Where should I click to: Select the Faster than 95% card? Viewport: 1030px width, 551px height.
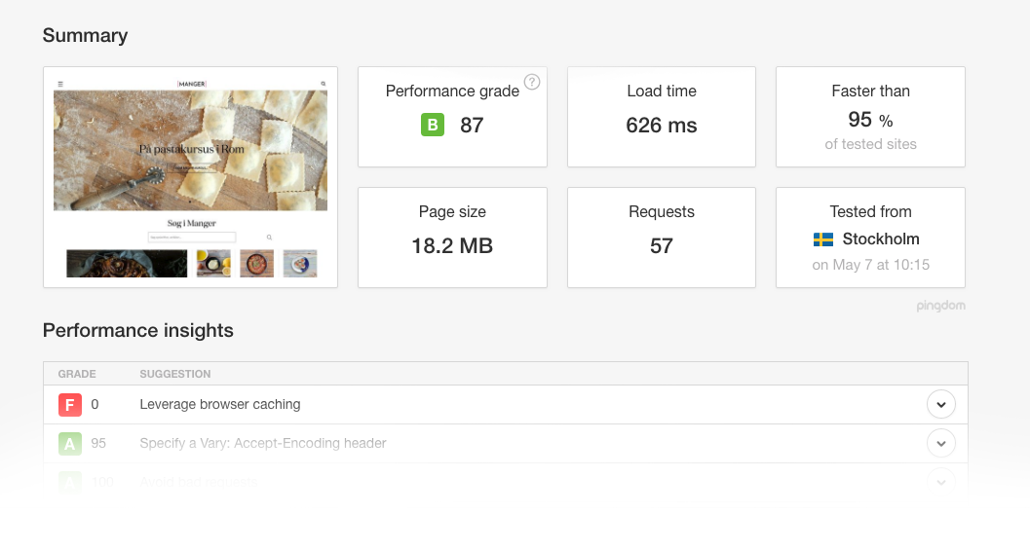(x=870, y=117)
